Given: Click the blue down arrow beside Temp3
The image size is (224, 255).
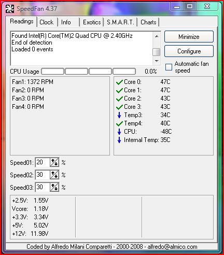Looking at the screenshot, I should pos(119,115).
